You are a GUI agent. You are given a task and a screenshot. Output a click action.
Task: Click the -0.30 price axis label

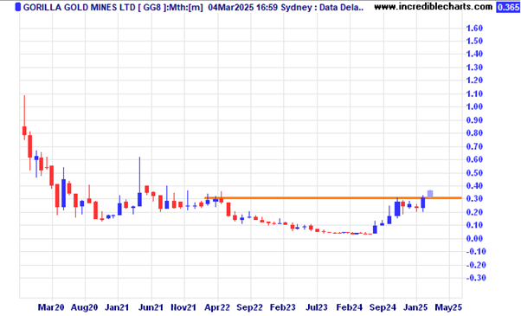[476, 278]
